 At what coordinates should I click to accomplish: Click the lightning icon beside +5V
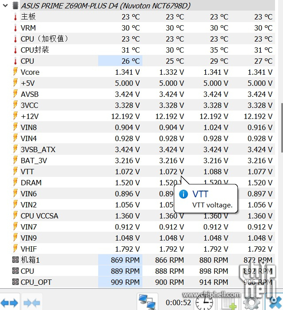15,83
